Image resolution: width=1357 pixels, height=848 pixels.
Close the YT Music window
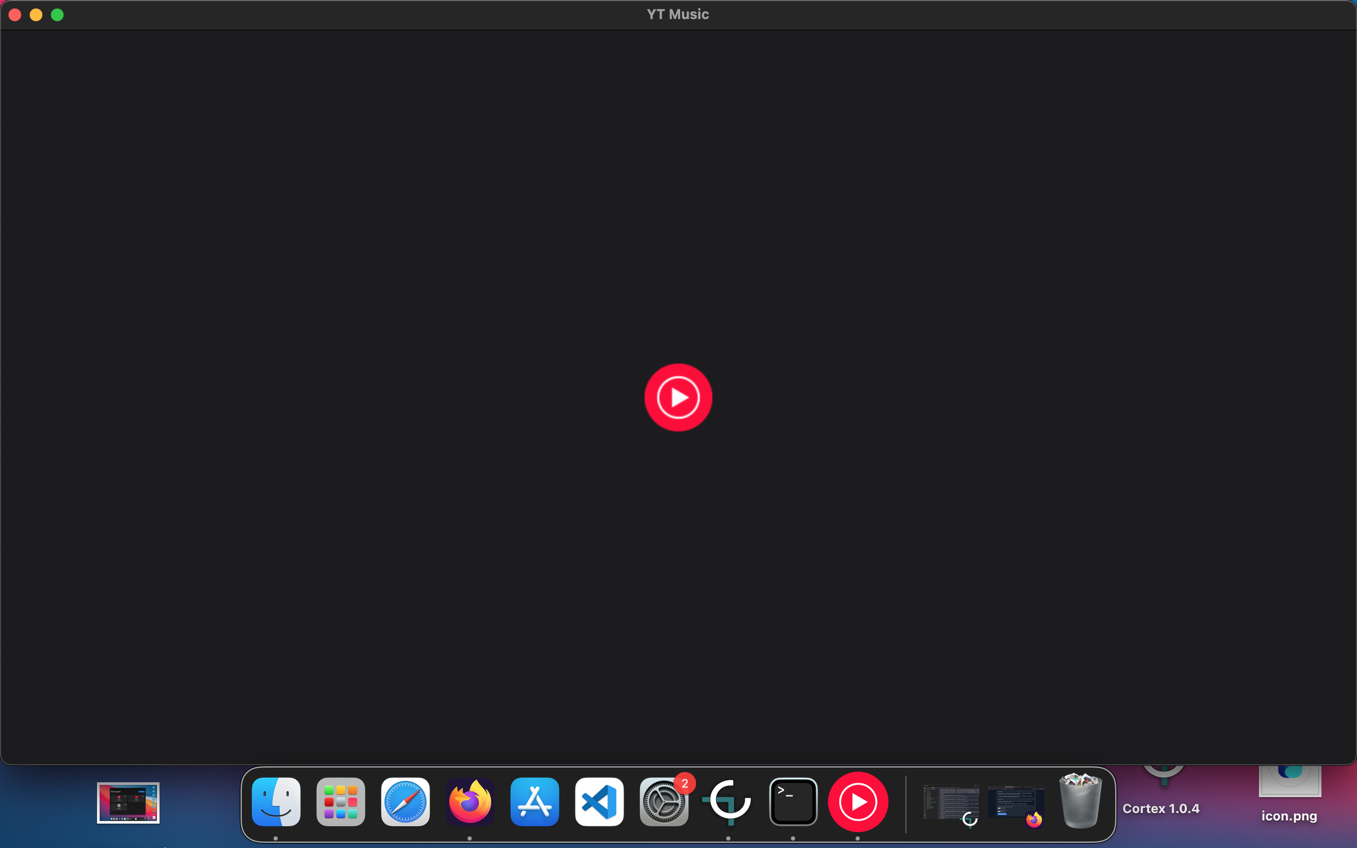15,15
